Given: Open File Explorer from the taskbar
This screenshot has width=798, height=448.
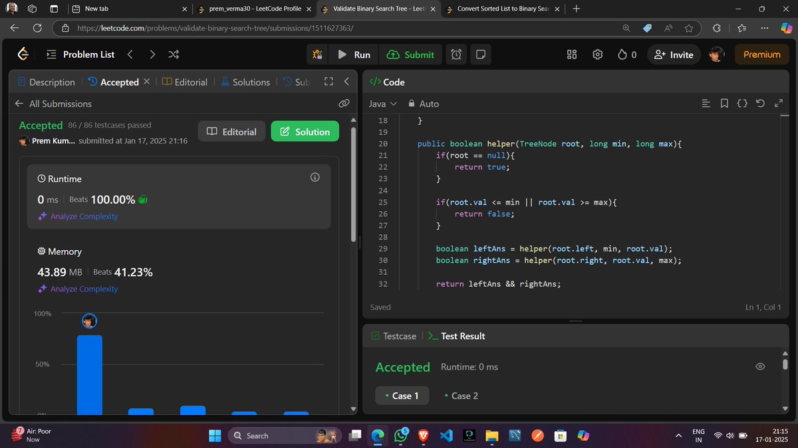Looking at the screenshot, I should (x=491, y=435).
